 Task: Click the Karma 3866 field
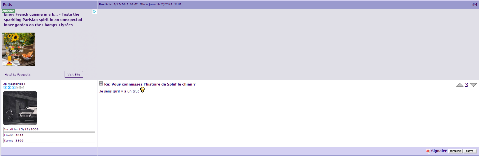pos(49,140)
